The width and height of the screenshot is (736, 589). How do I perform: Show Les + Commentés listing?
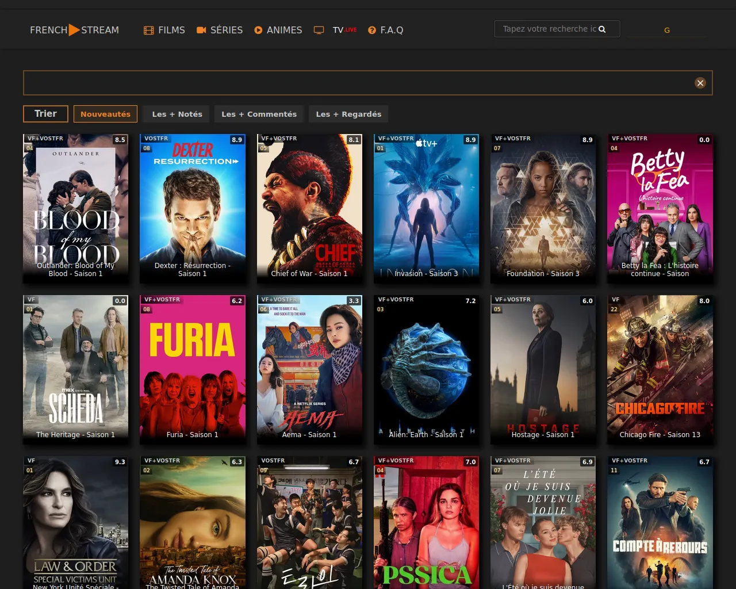(259, 114)
